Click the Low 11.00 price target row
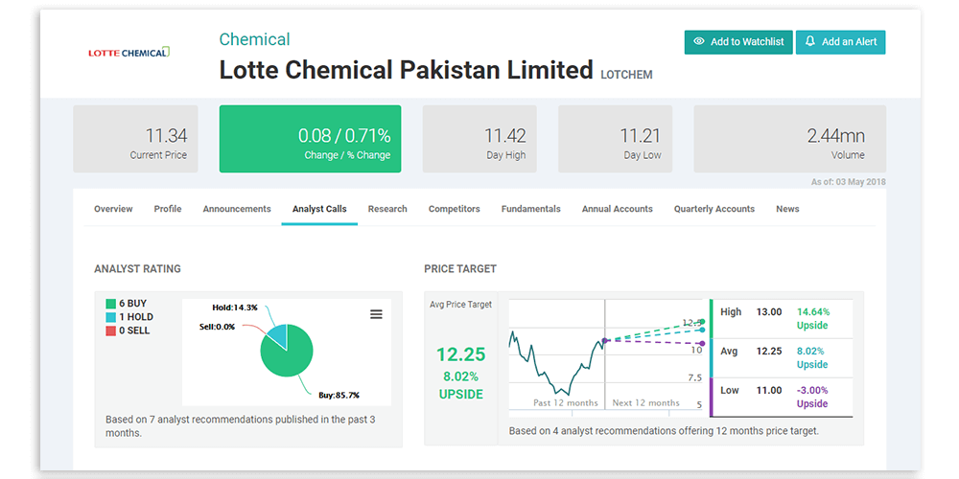The image size is (959, 479). [782, 398]
